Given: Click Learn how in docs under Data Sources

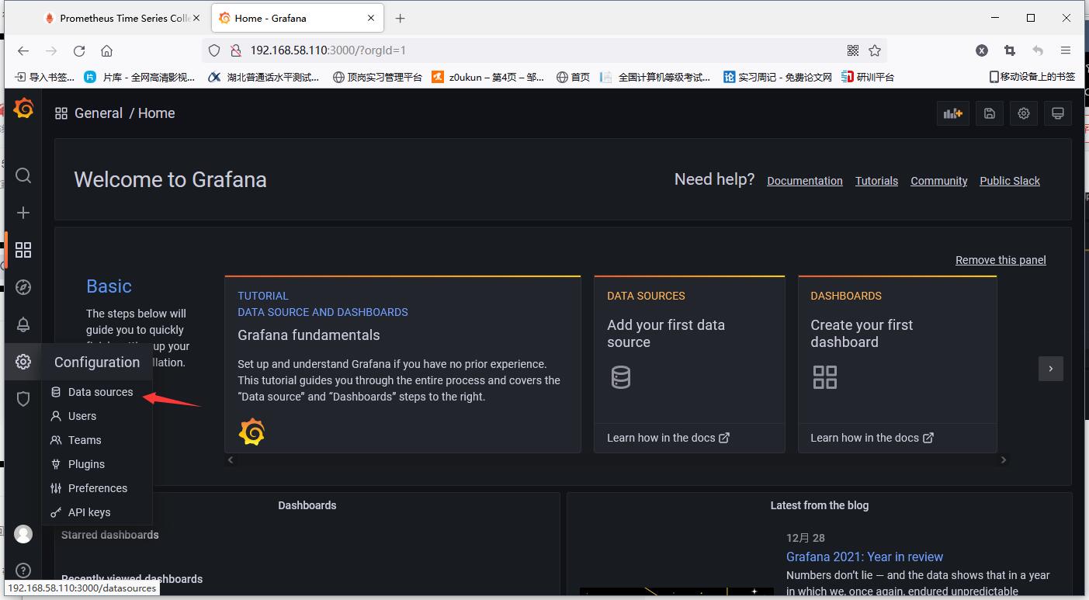Looking at the screenshot, I should point(668,438).
